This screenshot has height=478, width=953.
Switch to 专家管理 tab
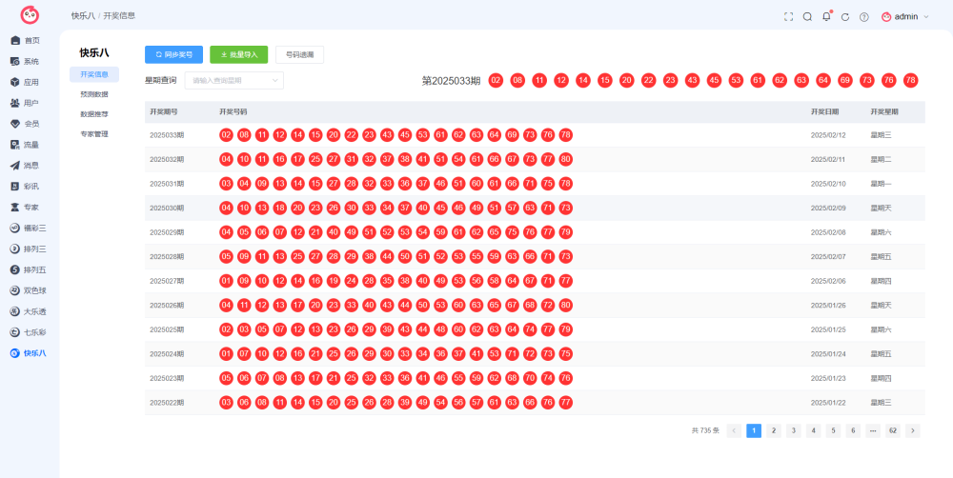pos(94,133)
